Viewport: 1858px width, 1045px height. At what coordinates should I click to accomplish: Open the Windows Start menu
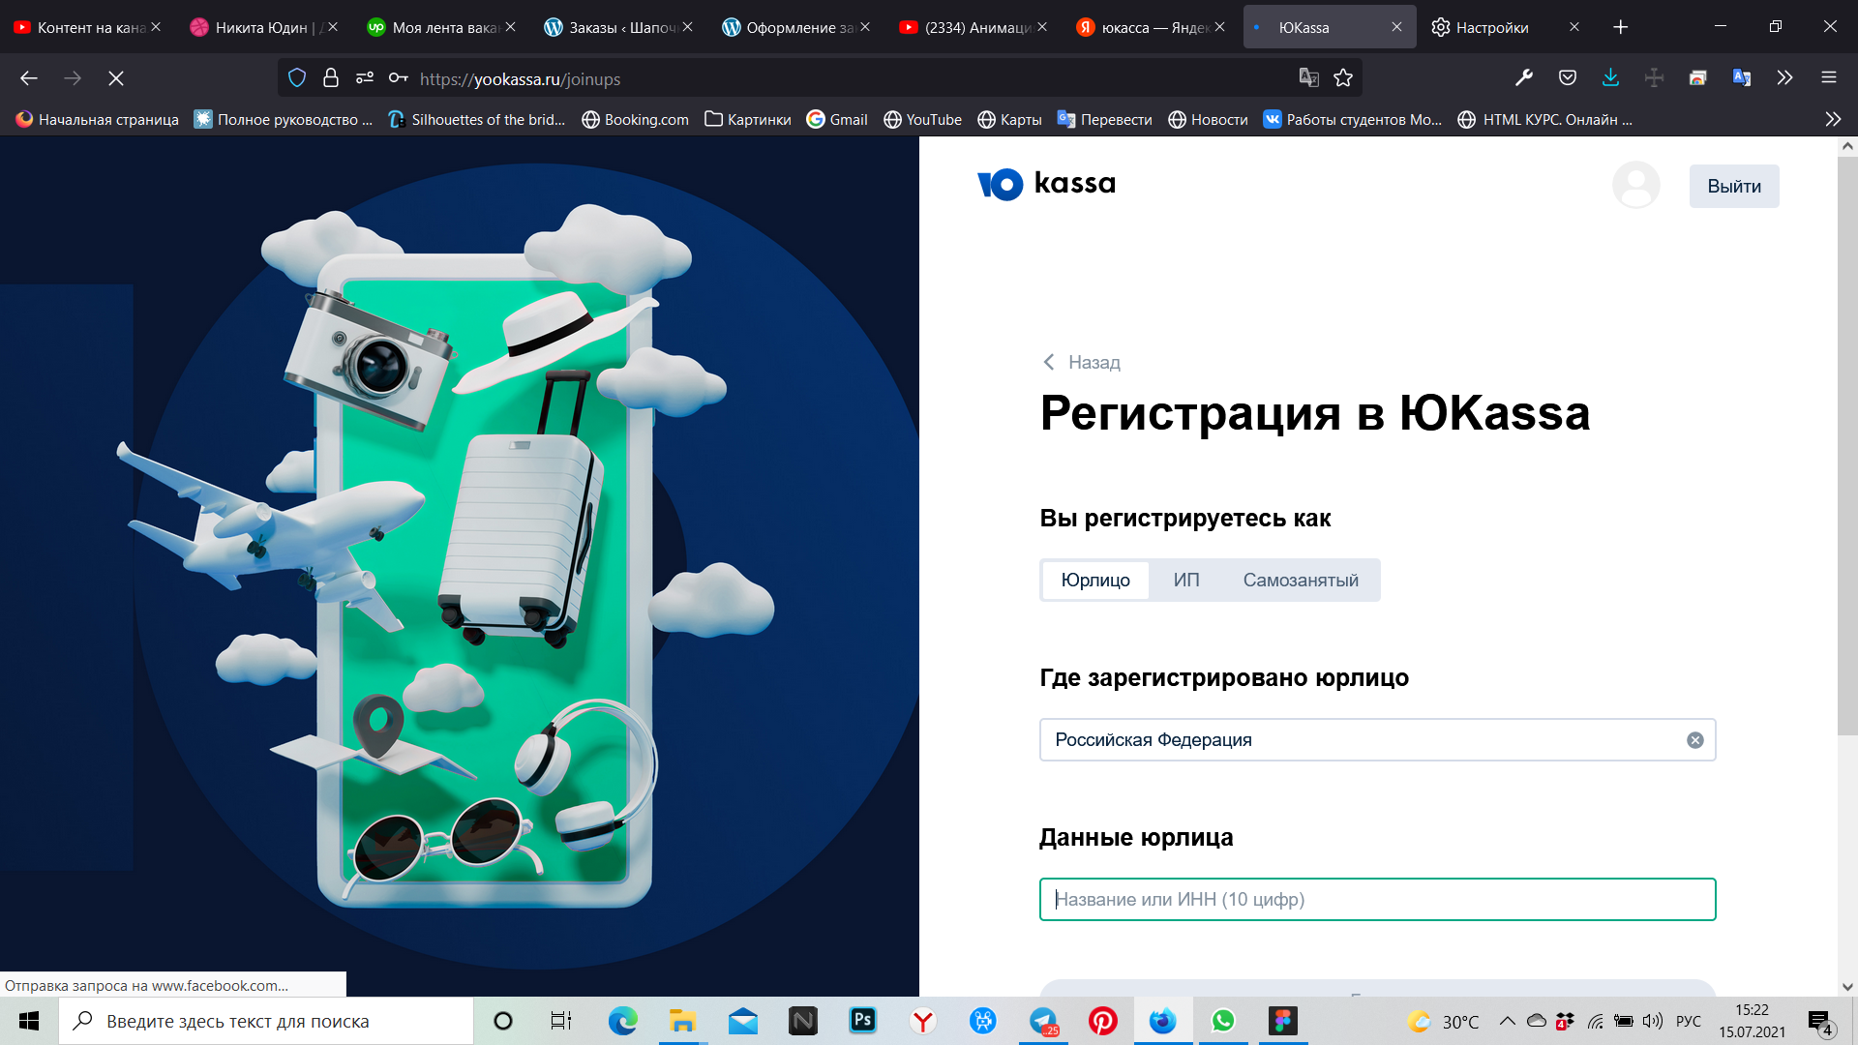(29, 1021)
